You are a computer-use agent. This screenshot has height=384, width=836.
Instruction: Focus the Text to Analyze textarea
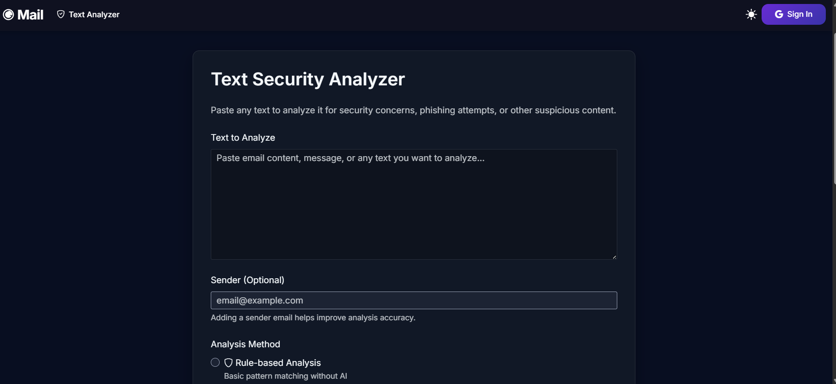[x=414, y=204]
